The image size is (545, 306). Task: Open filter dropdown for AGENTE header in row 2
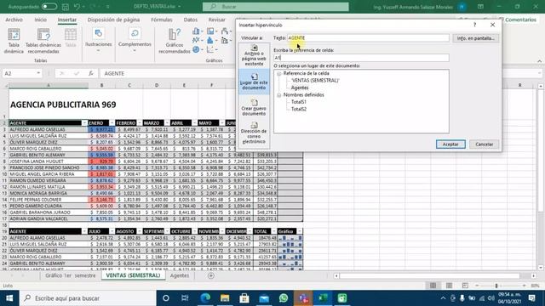point(84,123)
